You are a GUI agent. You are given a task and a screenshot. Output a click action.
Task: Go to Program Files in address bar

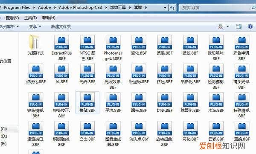point(17,8)
